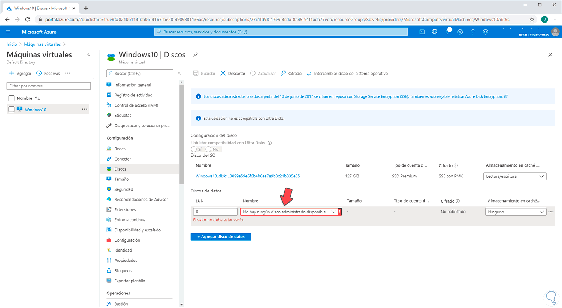Open the data disk row ellipsis menu

(551, 212)
